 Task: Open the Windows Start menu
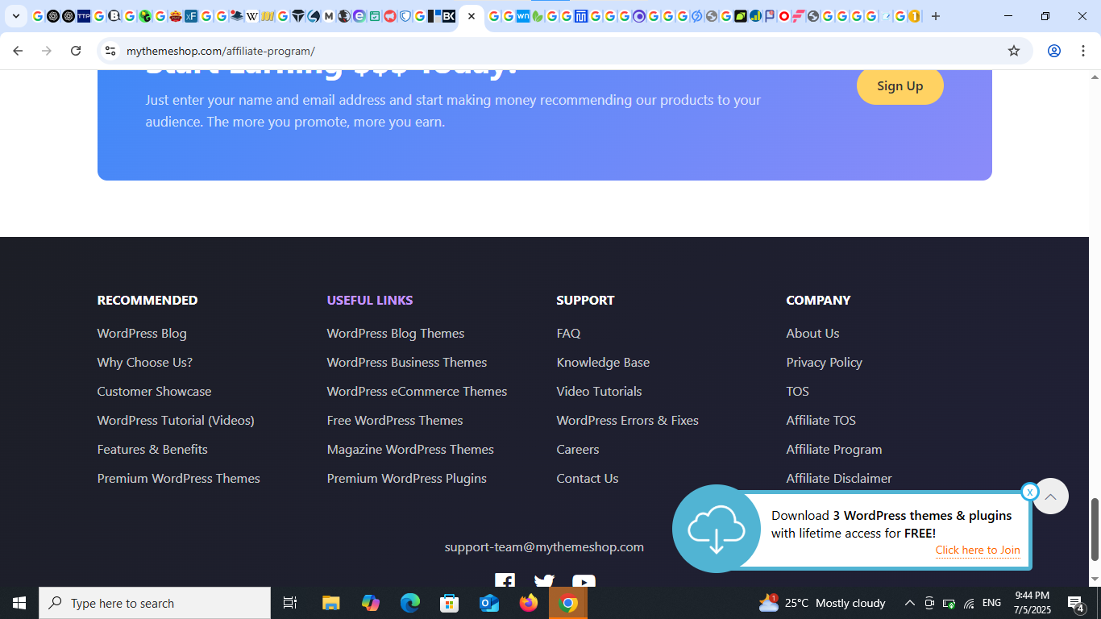[x=19, y=603]
